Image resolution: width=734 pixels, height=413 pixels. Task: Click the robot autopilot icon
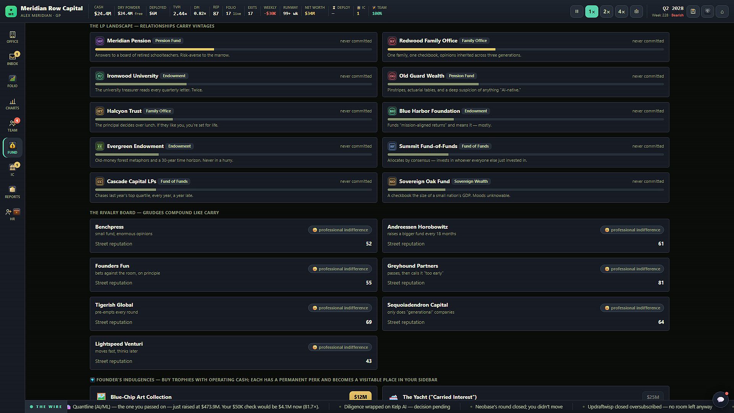(637, 11)
